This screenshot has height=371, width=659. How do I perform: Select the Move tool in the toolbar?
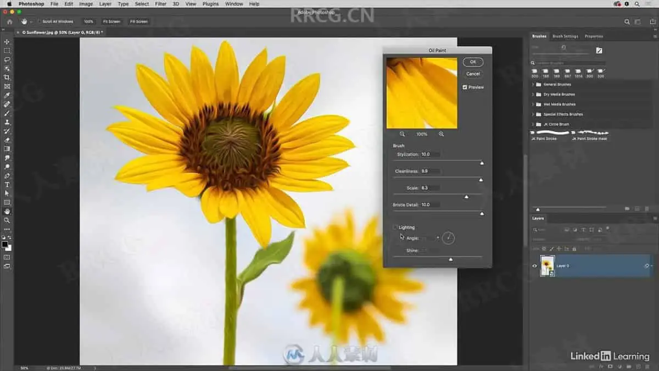[x=7, y=42]
